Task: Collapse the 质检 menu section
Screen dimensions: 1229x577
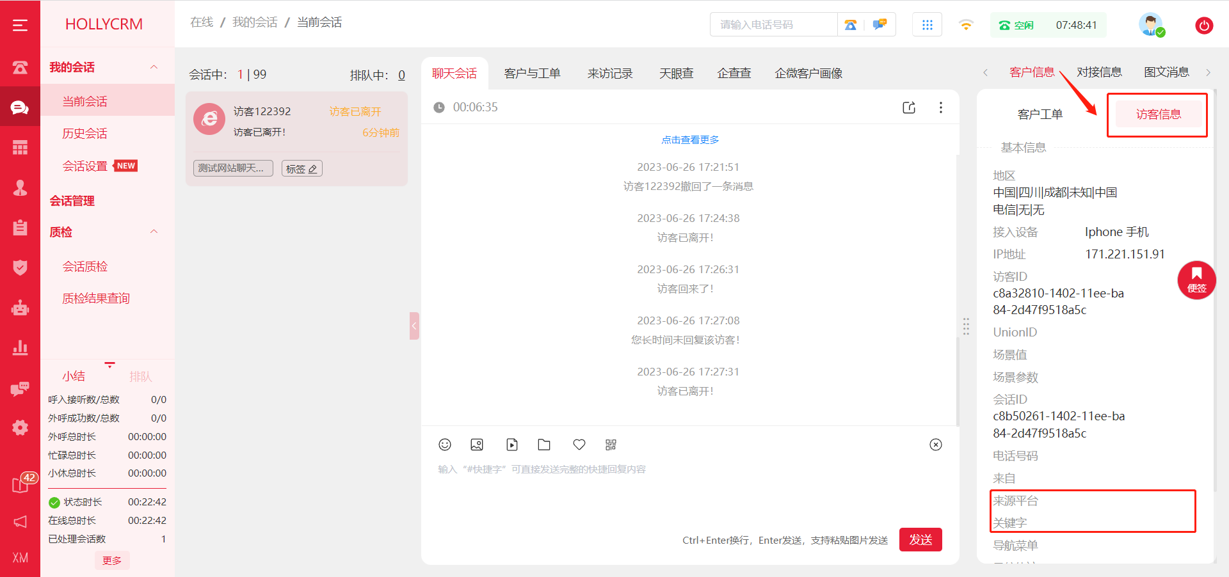Action: tap(154, 232)
